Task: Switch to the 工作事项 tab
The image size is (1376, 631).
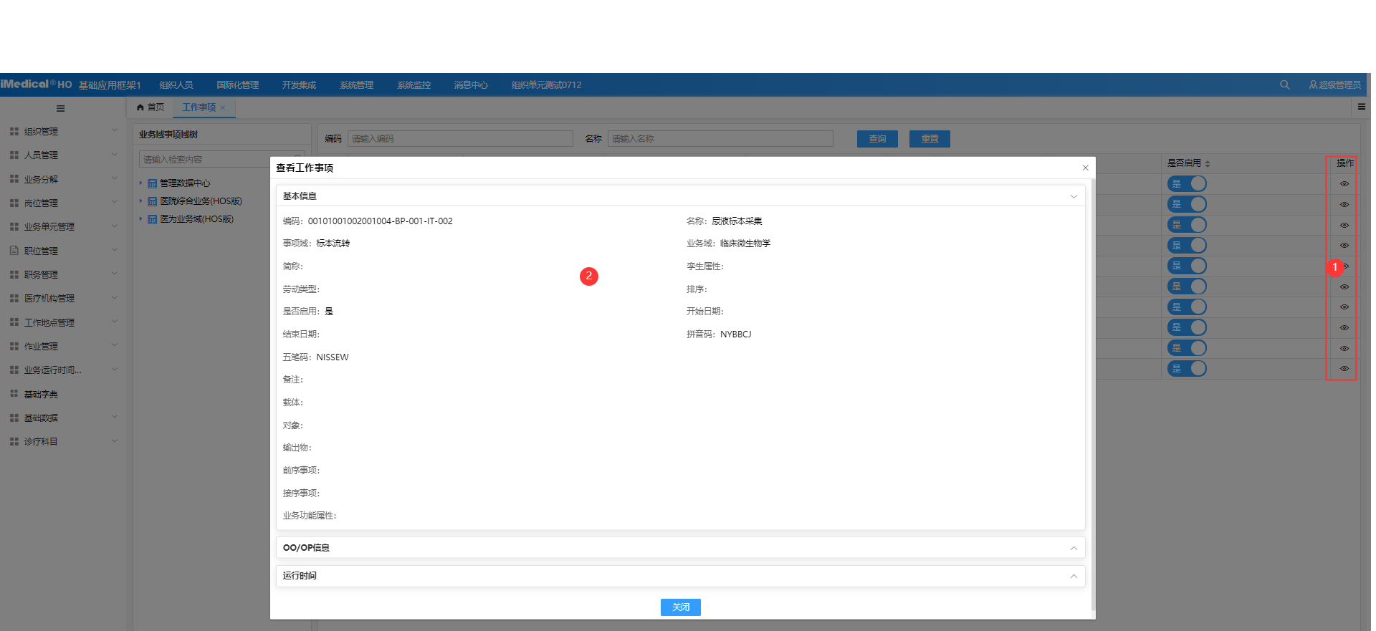Action: point(199,107)
